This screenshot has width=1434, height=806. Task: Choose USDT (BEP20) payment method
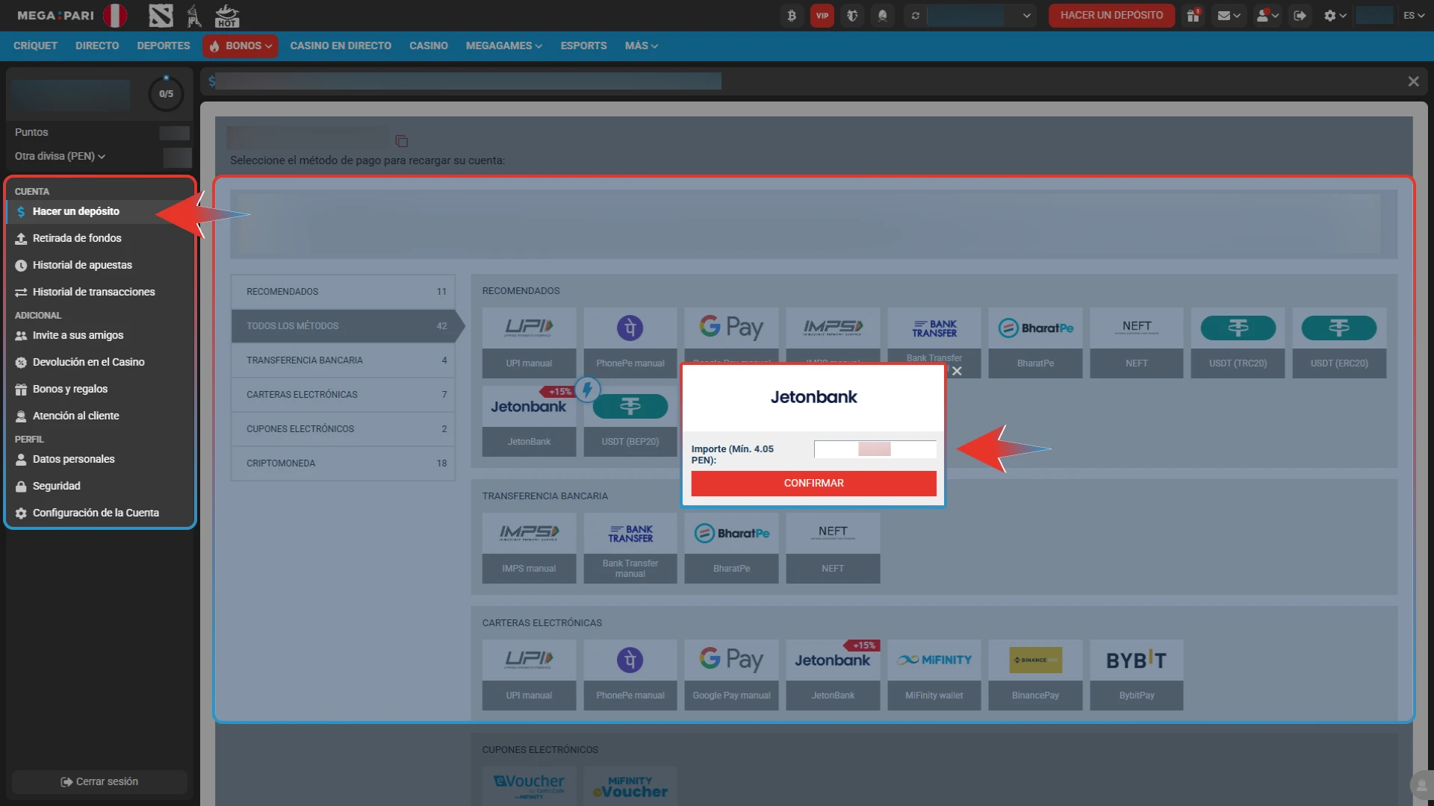coord(630,421)
